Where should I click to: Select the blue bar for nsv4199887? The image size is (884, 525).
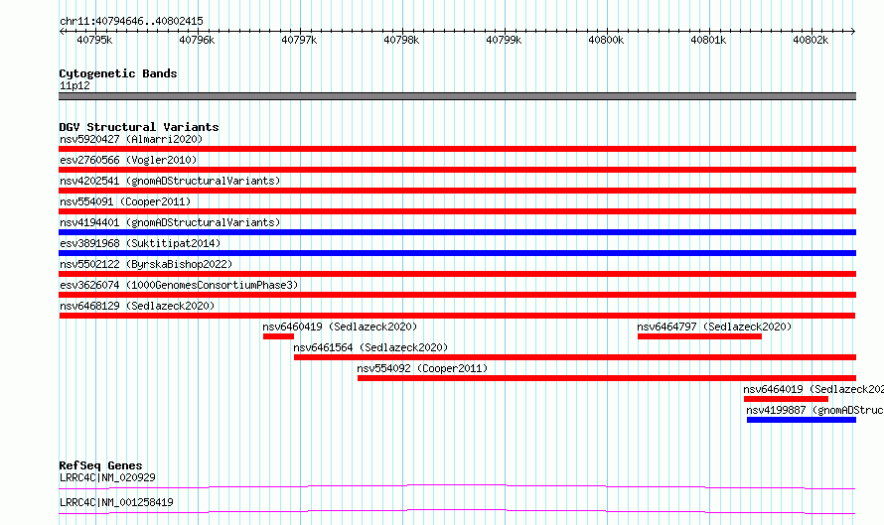802,420
